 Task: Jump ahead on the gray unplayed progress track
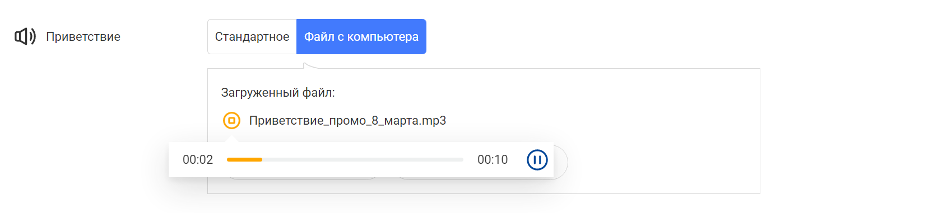363,160
